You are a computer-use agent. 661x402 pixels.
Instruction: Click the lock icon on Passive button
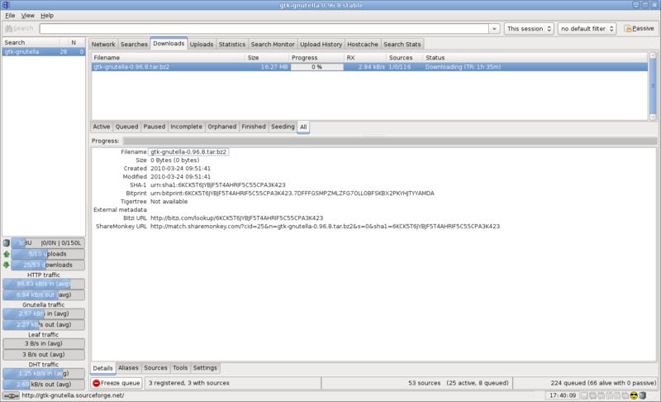[628, 28]
